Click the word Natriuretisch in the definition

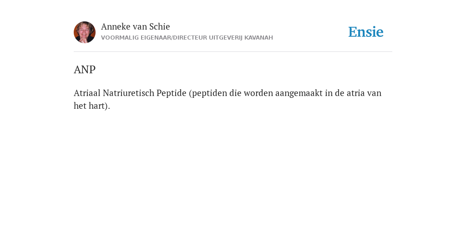(128, 93)
